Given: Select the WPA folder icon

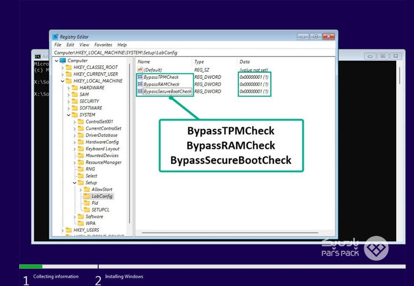Looking at the screenshot, I should click(x=81, y=223).
